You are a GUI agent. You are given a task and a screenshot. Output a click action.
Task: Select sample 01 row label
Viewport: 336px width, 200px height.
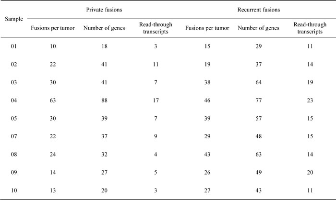(x=14, y=46)
